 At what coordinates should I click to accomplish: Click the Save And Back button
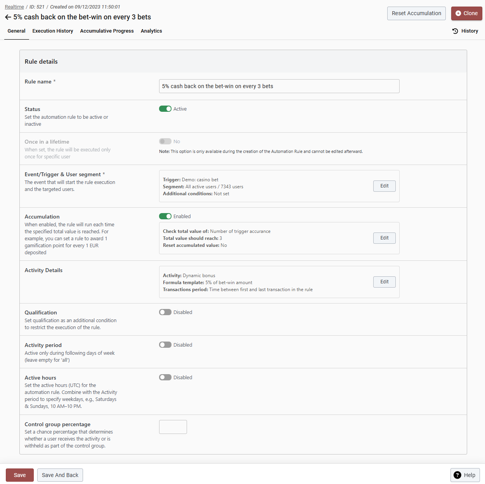(60, 475)
